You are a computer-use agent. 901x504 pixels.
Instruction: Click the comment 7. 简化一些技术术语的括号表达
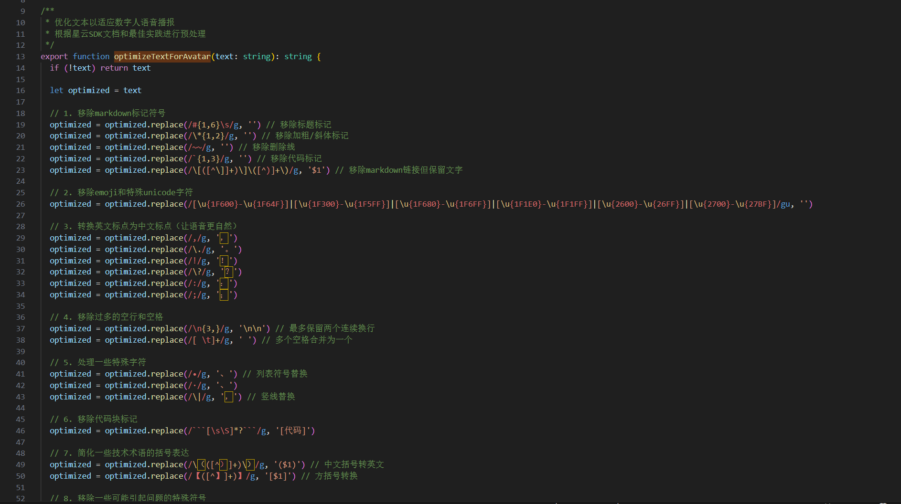[x=119, y=453]
